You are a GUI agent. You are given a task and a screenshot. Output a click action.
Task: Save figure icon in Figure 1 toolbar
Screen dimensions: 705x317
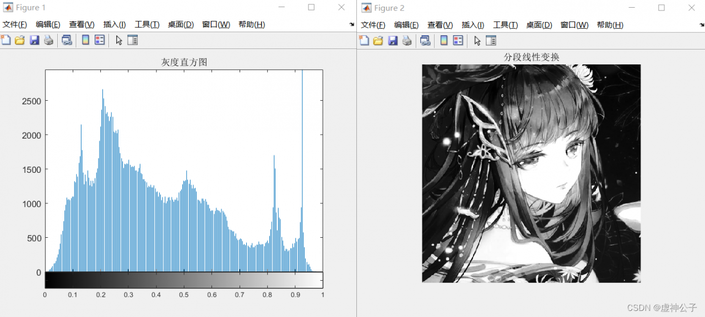tap(34, 40)
